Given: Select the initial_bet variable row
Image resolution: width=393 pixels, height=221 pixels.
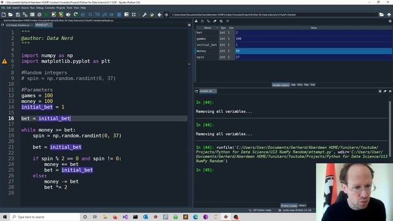Looking at the screenshot, I should [x=294, y=45].
